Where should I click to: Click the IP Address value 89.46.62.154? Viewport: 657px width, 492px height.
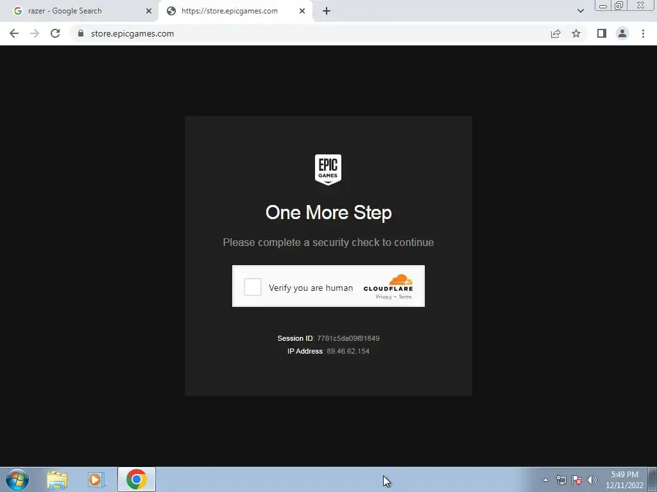click(x=348, y=352)
